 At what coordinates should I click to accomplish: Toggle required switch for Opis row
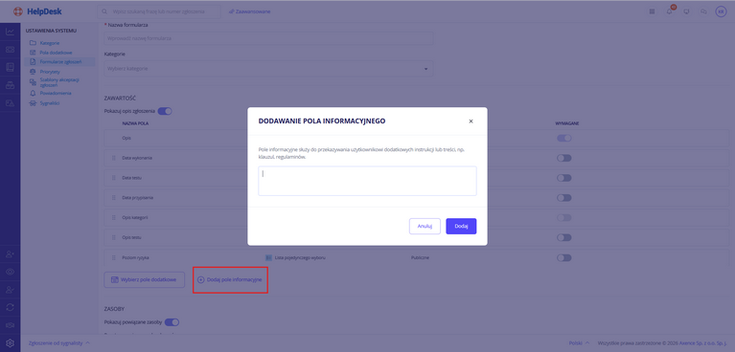[x=563, y=138]
